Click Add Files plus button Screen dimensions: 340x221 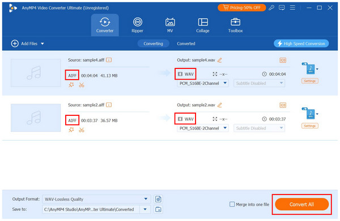[x=15, y=44]
